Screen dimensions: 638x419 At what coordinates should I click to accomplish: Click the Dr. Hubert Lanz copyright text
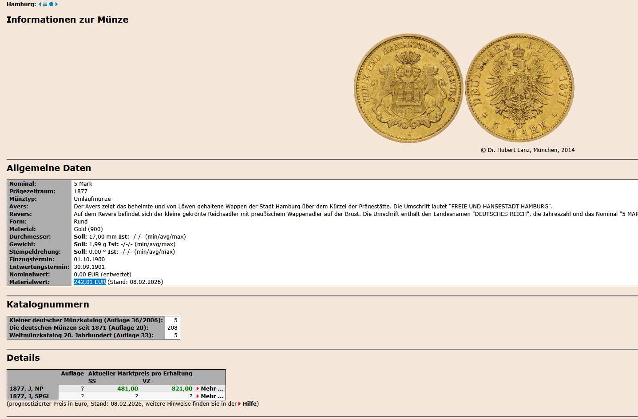(527, 150)
